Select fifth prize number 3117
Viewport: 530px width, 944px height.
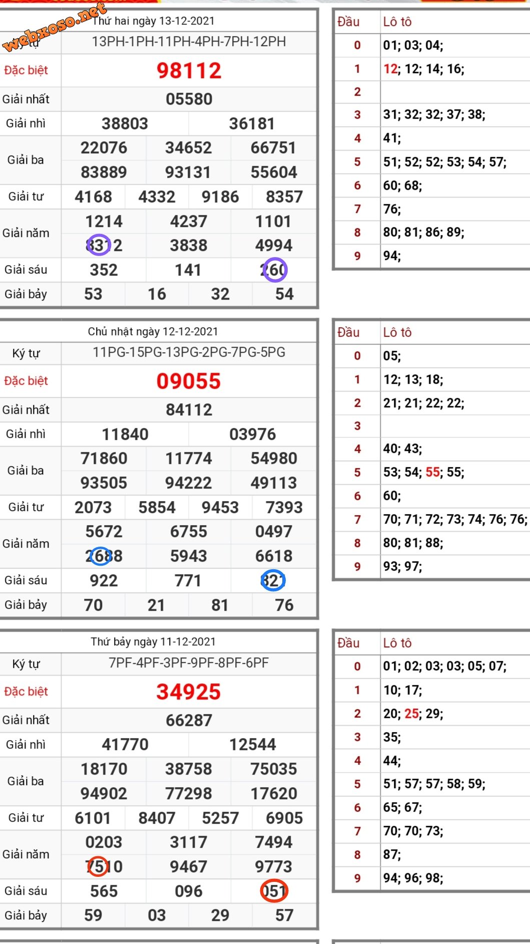point(189,842)
